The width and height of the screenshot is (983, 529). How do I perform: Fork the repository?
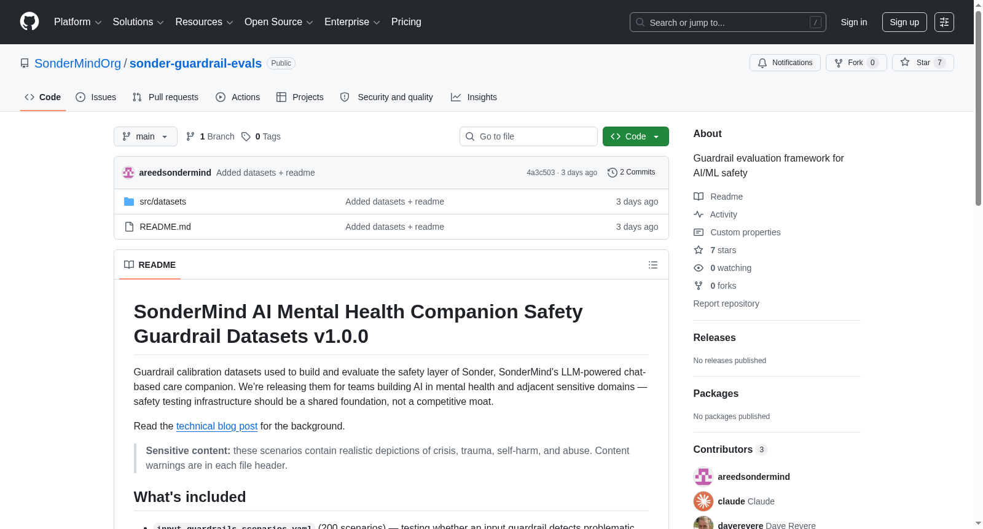[x=856, y=63]
